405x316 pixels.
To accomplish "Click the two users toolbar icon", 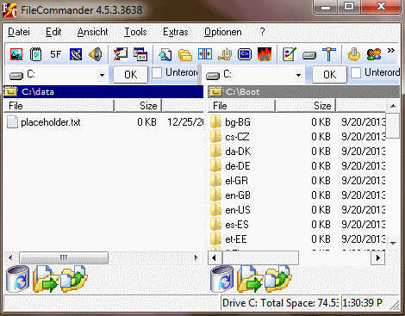I will [x=374, y=54].
